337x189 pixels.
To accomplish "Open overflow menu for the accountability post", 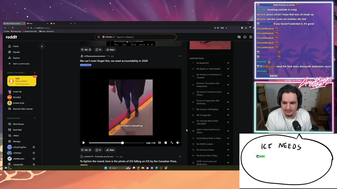I will click(180, 56).
